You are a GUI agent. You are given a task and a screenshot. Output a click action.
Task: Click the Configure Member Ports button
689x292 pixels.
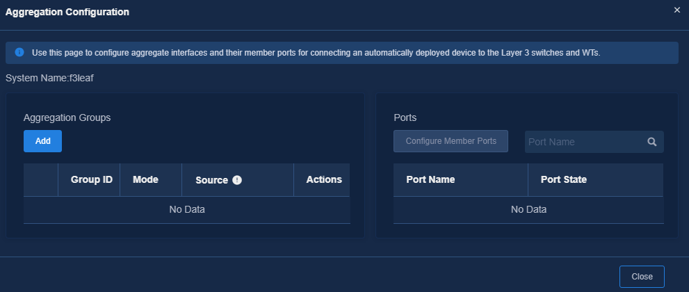(x=451, y=141)
